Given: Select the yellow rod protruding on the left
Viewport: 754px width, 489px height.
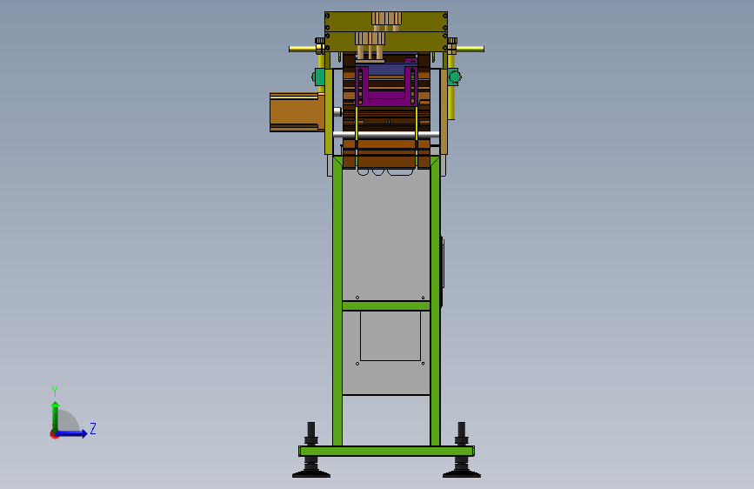Looking at the screenshot, I should (x=303, y=49).
